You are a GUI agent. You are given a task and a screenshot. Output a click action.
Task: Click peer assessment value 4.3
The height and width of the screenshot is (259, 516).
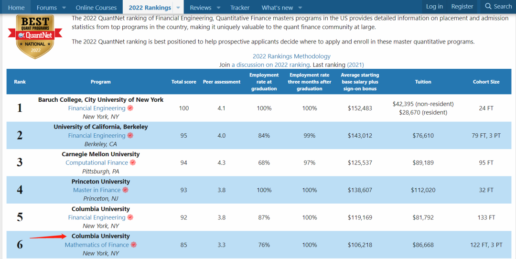pyautogui.click(x=222, y=162)
